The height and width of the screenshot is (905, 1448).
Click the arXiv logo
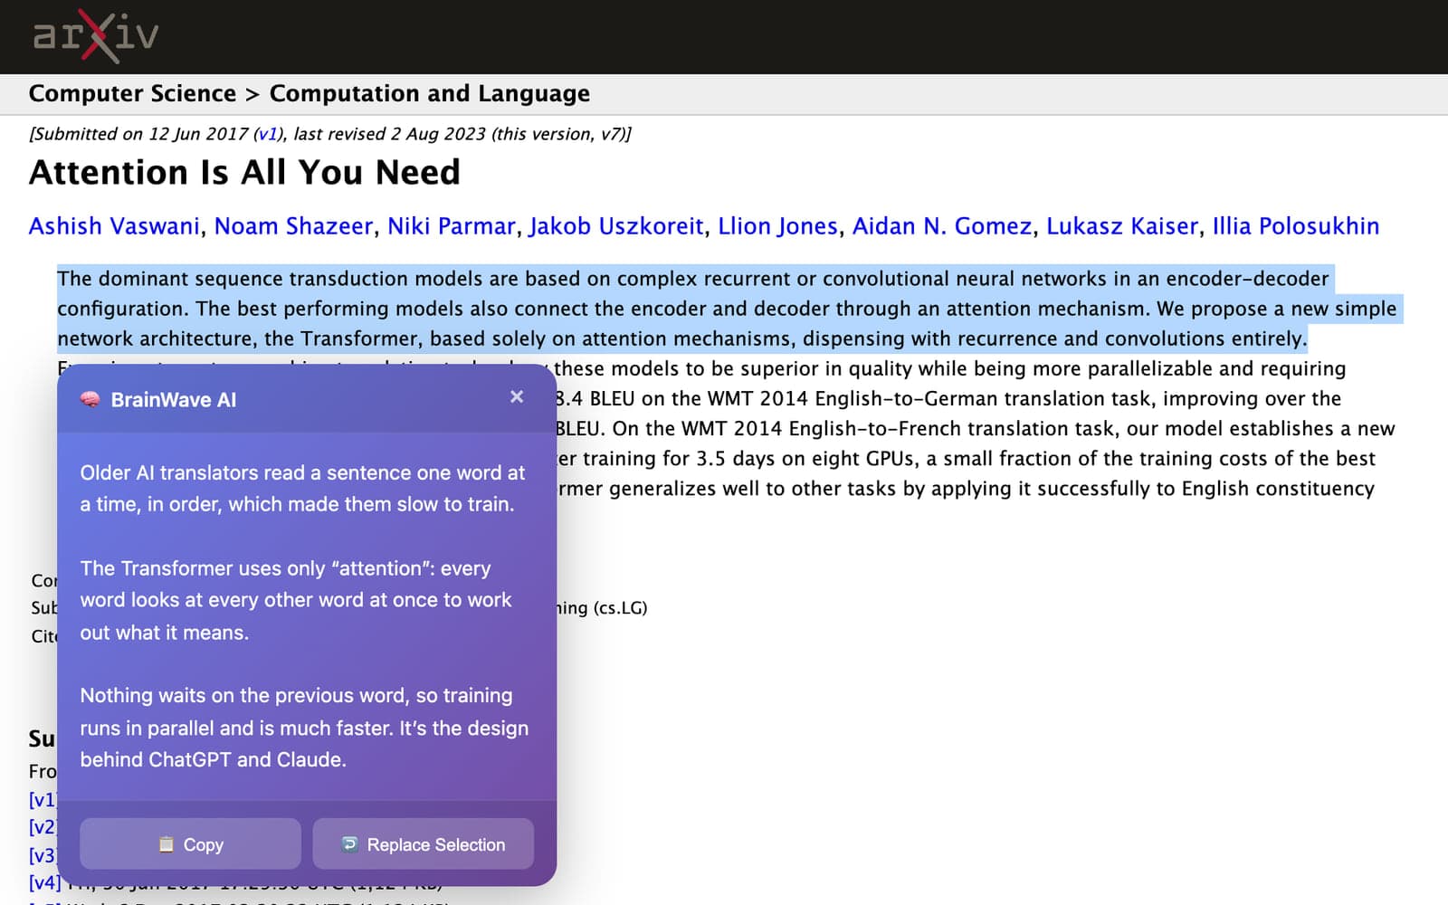tap(96, 35)
